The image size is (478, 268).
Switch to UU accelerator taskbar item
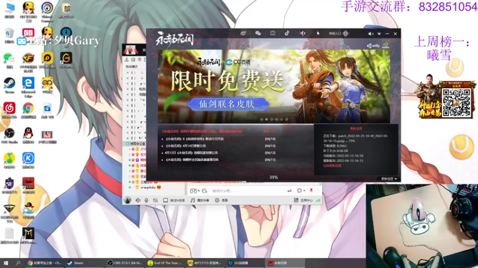244,263
